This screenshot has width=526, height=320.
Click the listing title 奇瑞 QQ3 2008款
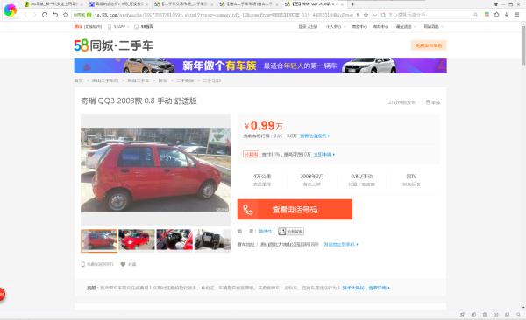[x=139, y=101]
